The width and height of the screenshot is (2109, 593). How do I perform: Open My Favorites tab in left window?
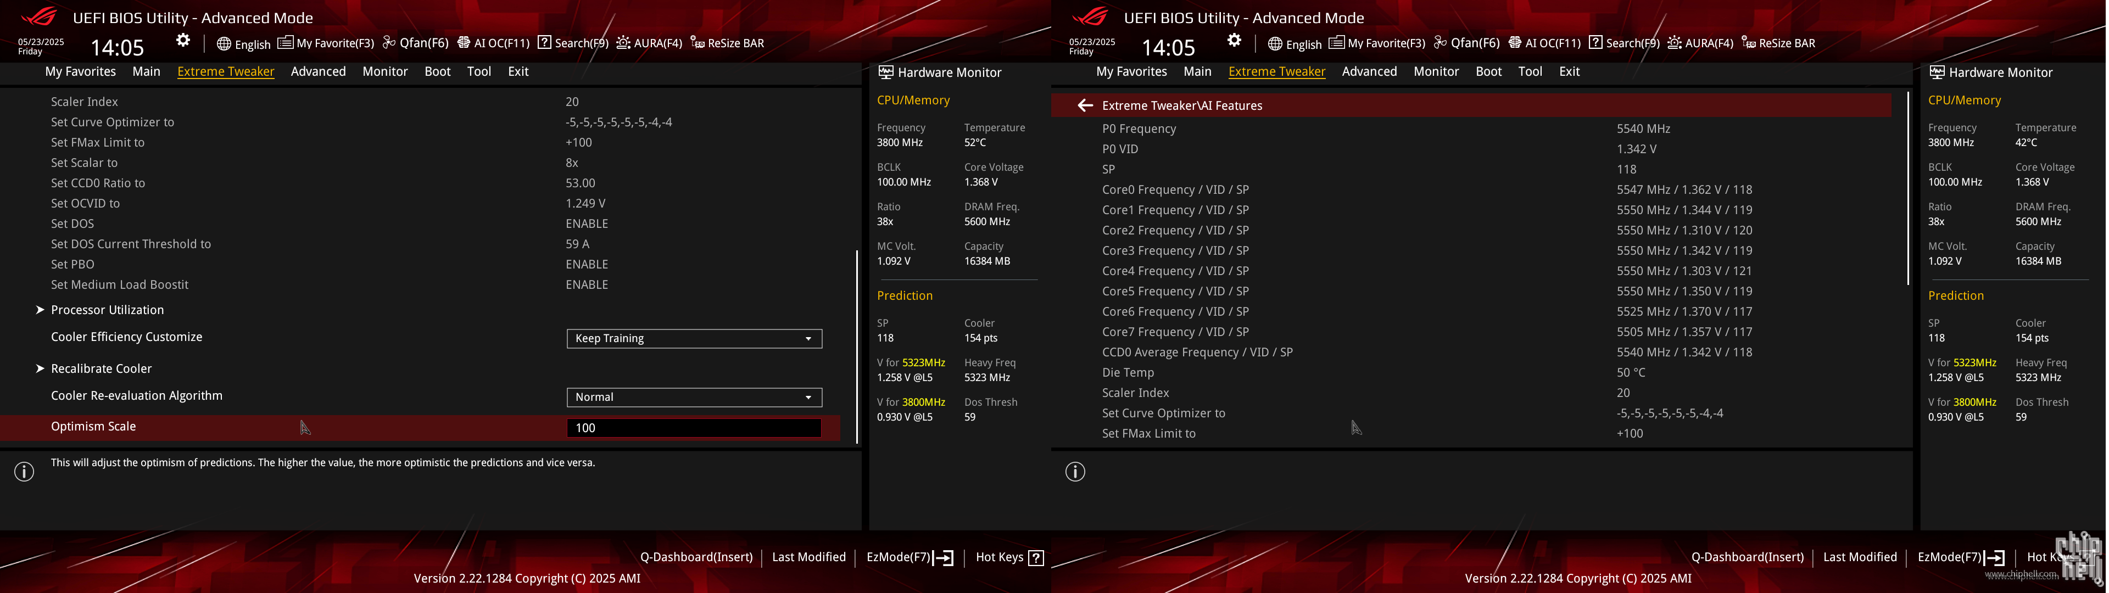tap(80, 71)
